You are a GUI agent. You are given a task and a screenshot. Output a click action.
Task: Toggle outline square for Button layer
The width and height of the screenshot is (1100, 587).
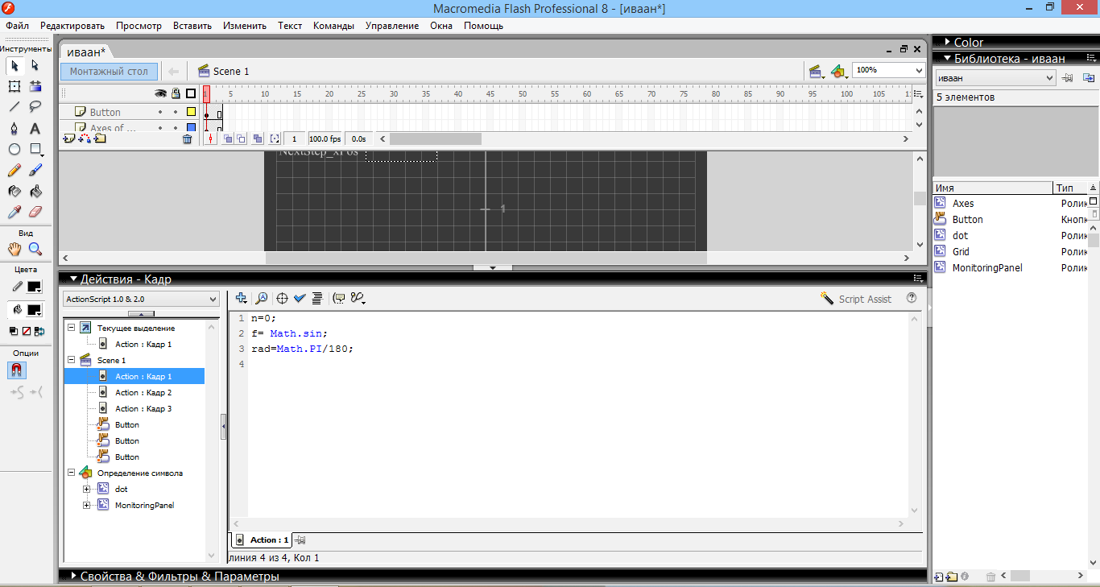(x=191, y=112)
